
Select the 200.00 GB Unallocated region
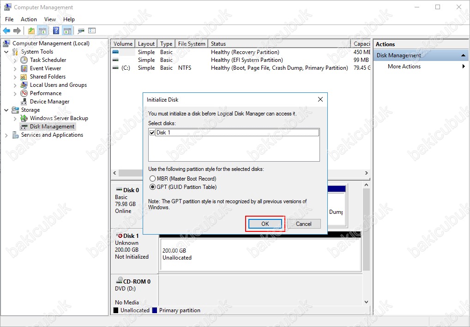260,254
